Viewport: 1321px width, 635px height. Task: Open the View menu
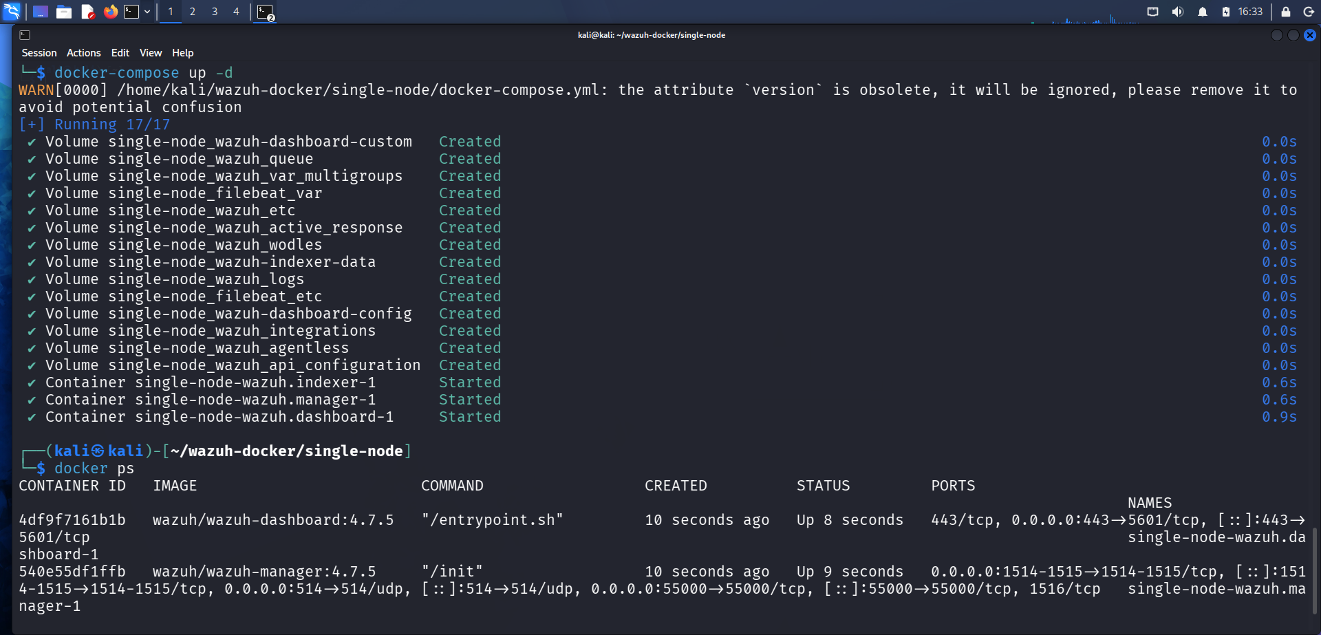(x=151, y=53)
